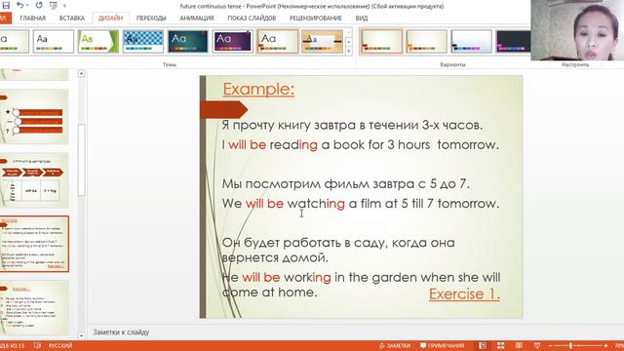The height and width of the screenshot is (351, 624).
Task: Click the spell check icon in status bar
Action: (37, 345)
